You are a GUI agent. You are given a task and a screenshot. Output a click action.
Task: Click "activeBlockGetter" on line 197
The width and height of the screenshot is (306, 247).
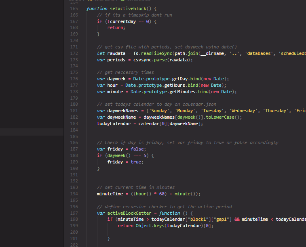pos(129,214)
